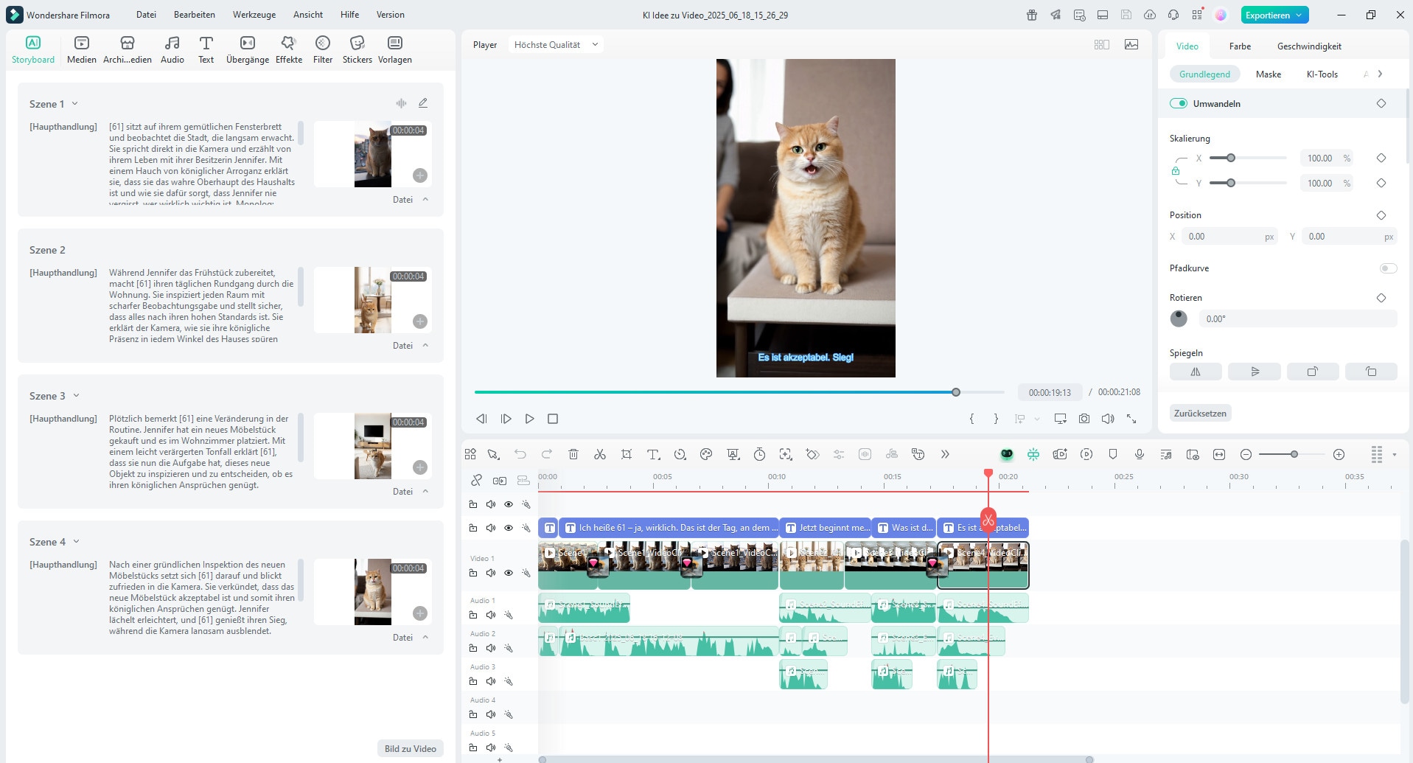Click the Zurücksetzen button
Image resolution: width=1413 pixels, height=763 pixels.
(x=1200, y=414)
